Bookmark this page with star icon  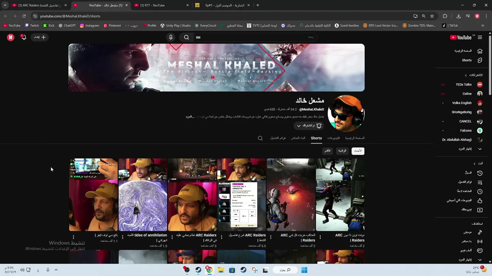[x=432, y=16]
